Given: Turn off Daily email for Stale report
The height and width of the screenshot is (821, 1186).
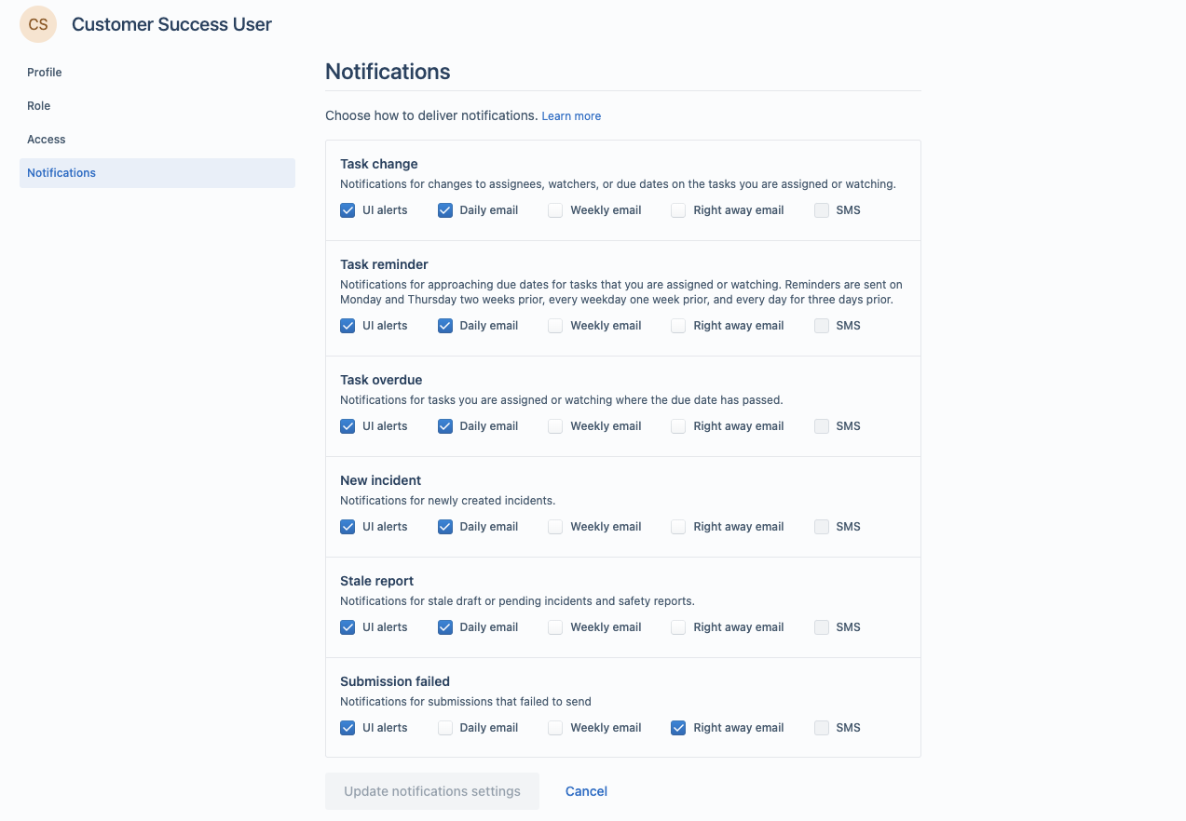Looking at the screenshot, I should coord(445,627).
